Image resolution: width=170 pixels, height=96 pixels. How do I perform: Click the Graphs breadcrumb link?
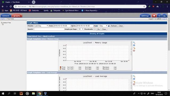[2, 19]
